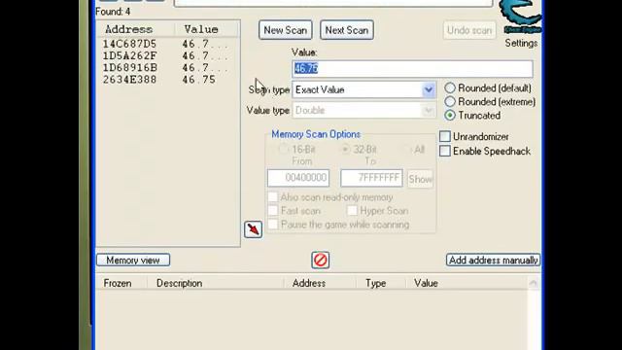Screen dimensions: 622x350
Task: Select address row 1D5A262F
Action: point(168,56)
